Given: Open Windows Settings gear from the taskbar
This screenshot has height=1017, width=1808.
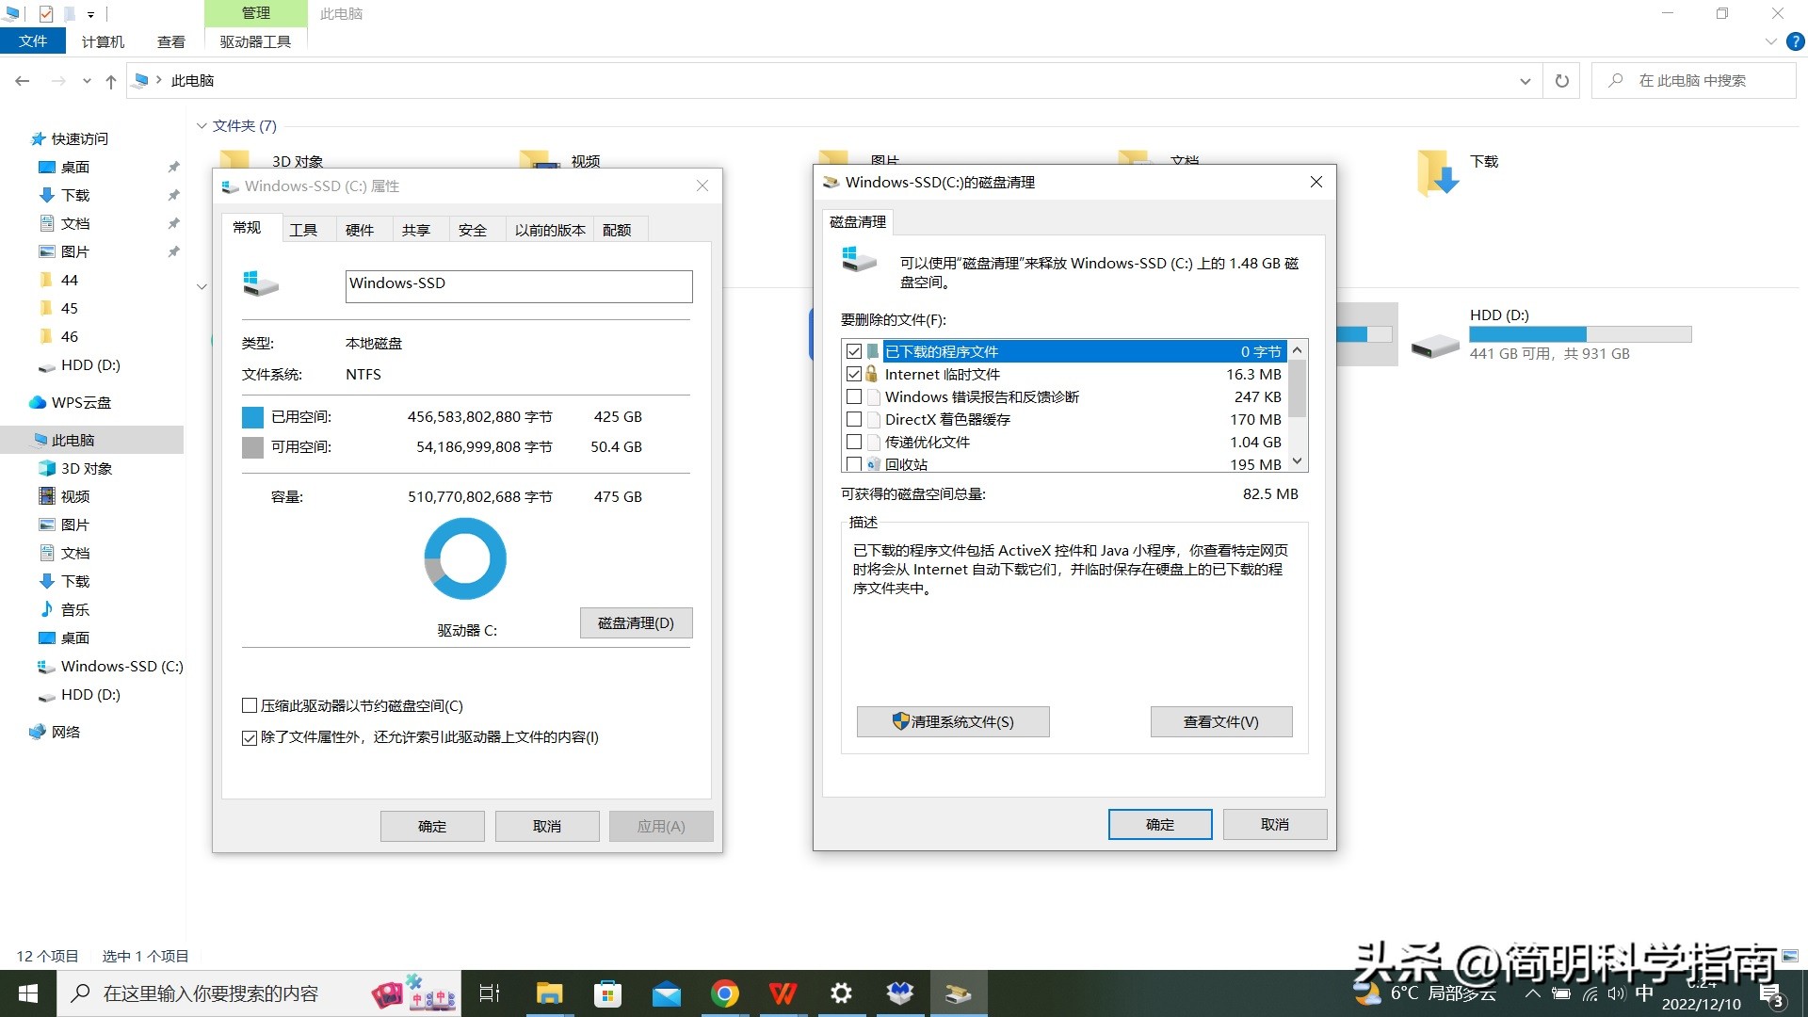Looking at the screenshot, I should click(x=841, y=993).
